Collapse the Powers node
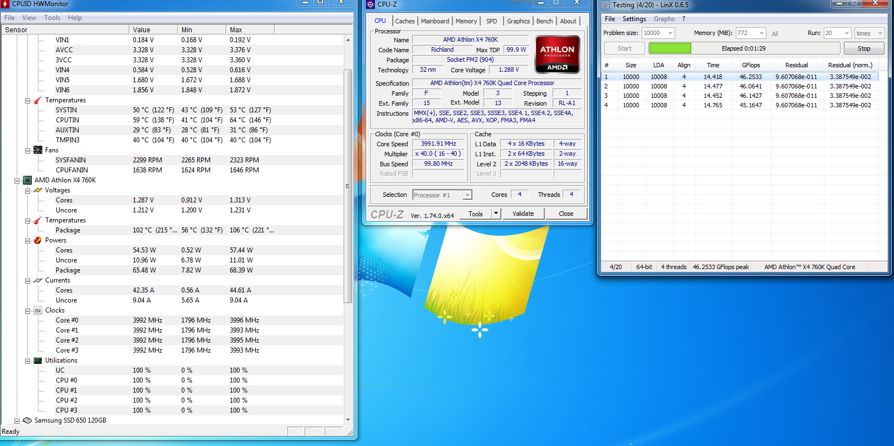This screenshot has height=446, width=894. [27, 241]
